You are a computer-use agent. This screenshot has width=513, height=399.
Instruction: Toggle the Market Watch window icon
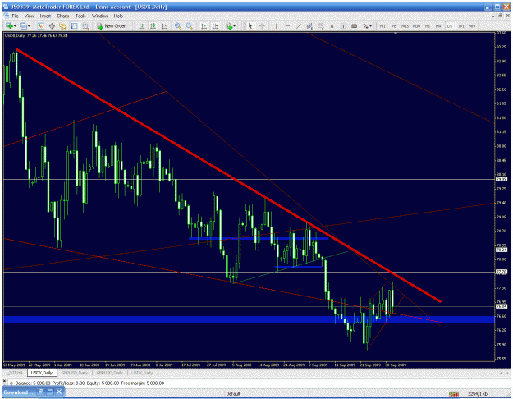click(x=40, y=25)
